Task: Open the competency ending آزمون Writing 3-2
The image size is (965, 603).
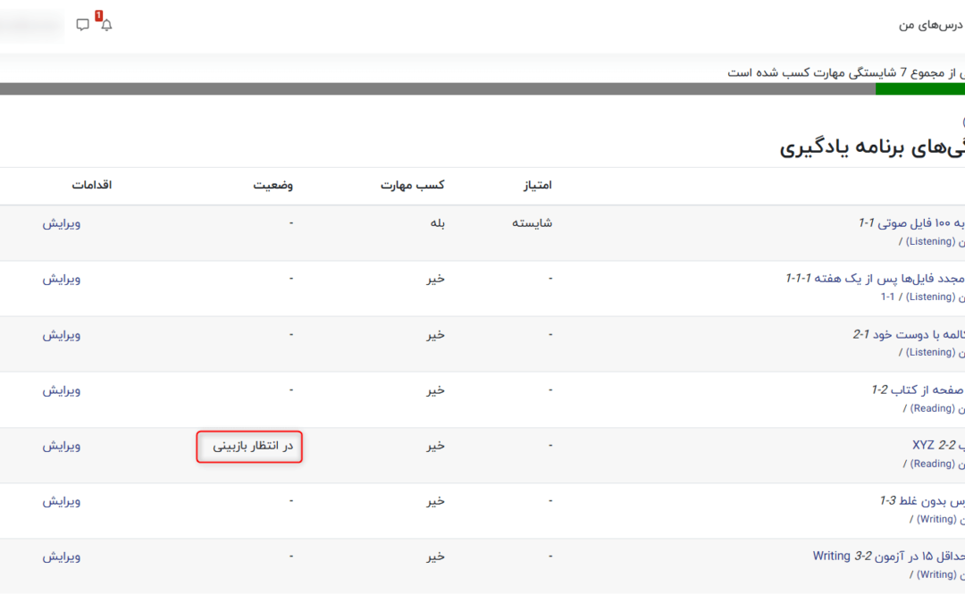Action: (888, 556)
